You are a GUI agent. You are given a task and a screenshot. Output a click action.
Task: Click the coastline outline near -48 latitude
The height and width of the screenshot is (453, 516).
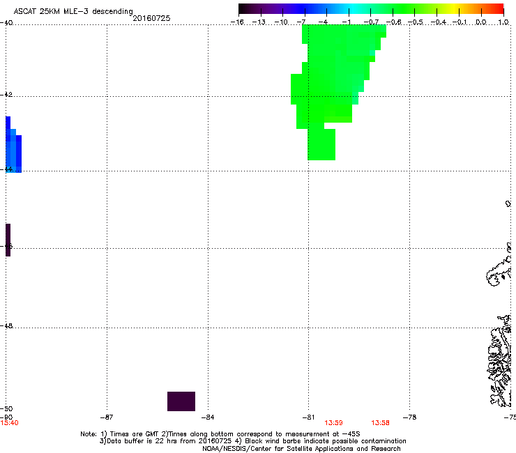499,361
